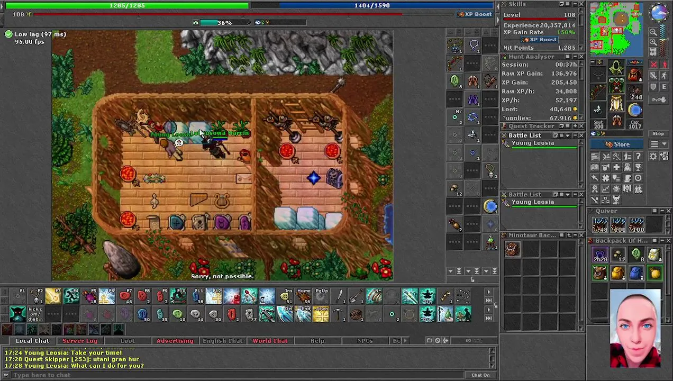The height and width of the screenshot is (381, 673).
Task: Toggle stand while fighting mode
Action: click(665, 64)
